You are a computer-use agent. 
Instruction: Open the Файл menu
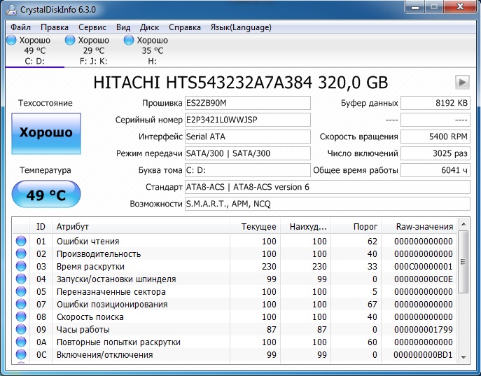(20, 27)
